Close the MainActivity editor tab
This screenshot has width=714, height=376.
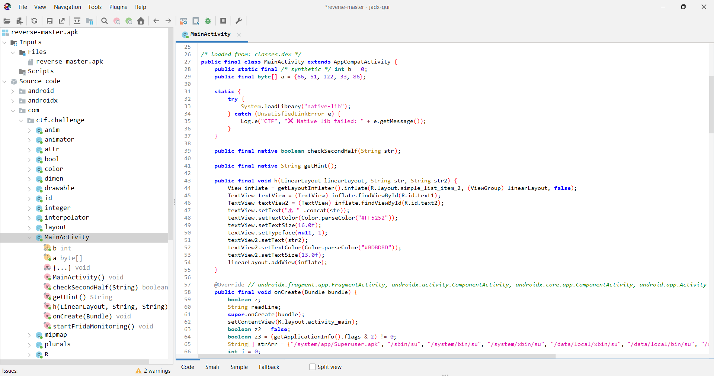coord(239,35)
